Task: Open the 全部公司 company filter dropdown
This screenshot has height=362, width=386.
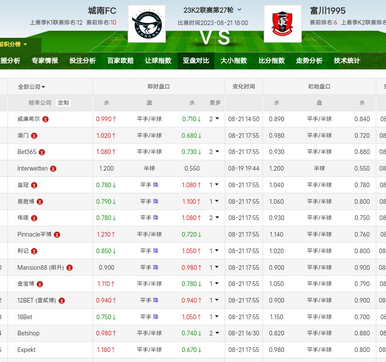Action: pos(32,87)
